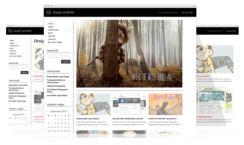Open the PORTFOLIOS menu item in front window
244x145 pixels.
tap(53, 30)
